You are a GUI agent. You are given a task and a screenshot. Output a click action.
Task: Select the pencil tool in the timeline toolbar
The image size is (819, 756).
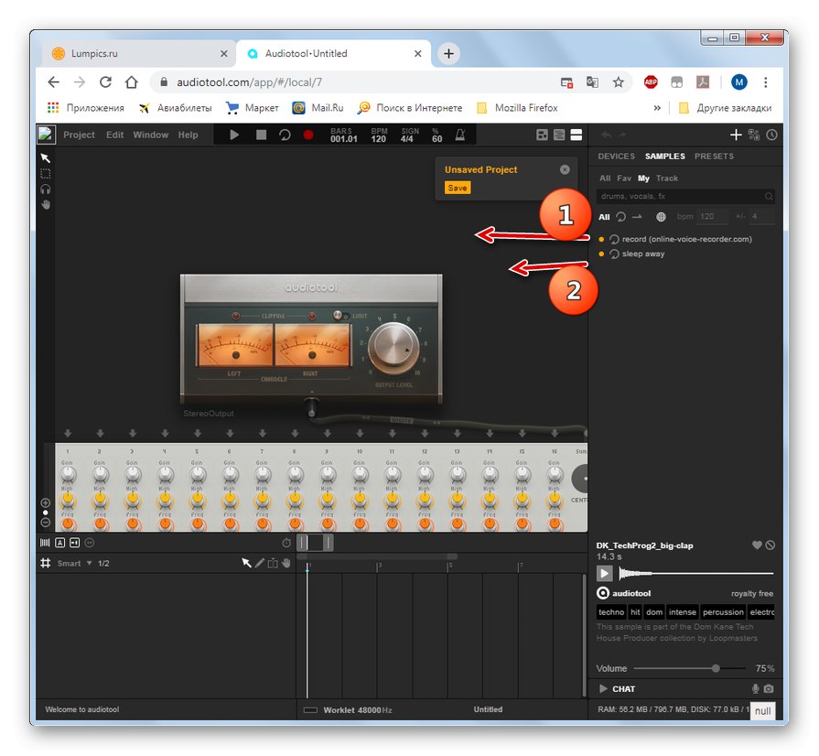[259, 563]
